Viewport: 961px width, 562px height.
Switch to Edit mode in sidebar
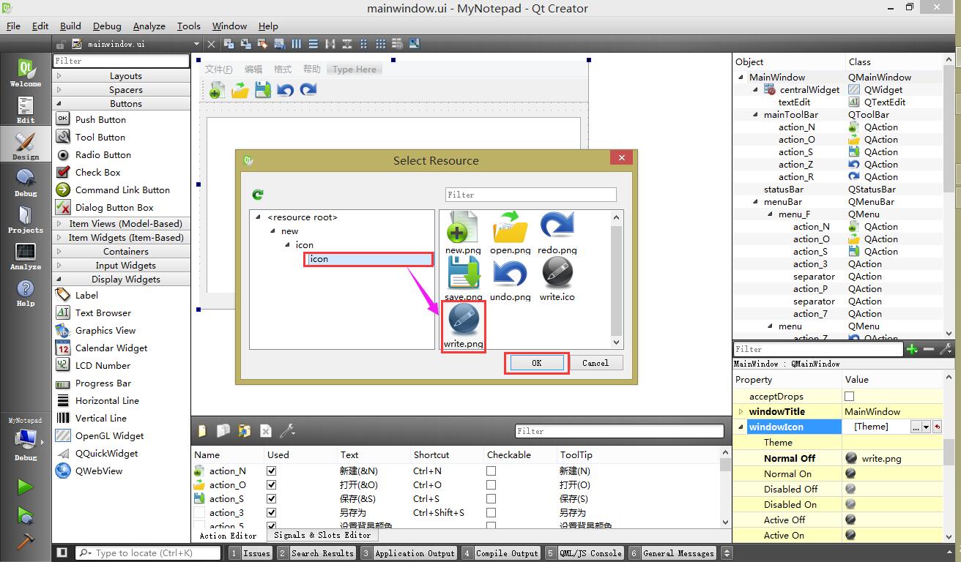coord(26,110)
